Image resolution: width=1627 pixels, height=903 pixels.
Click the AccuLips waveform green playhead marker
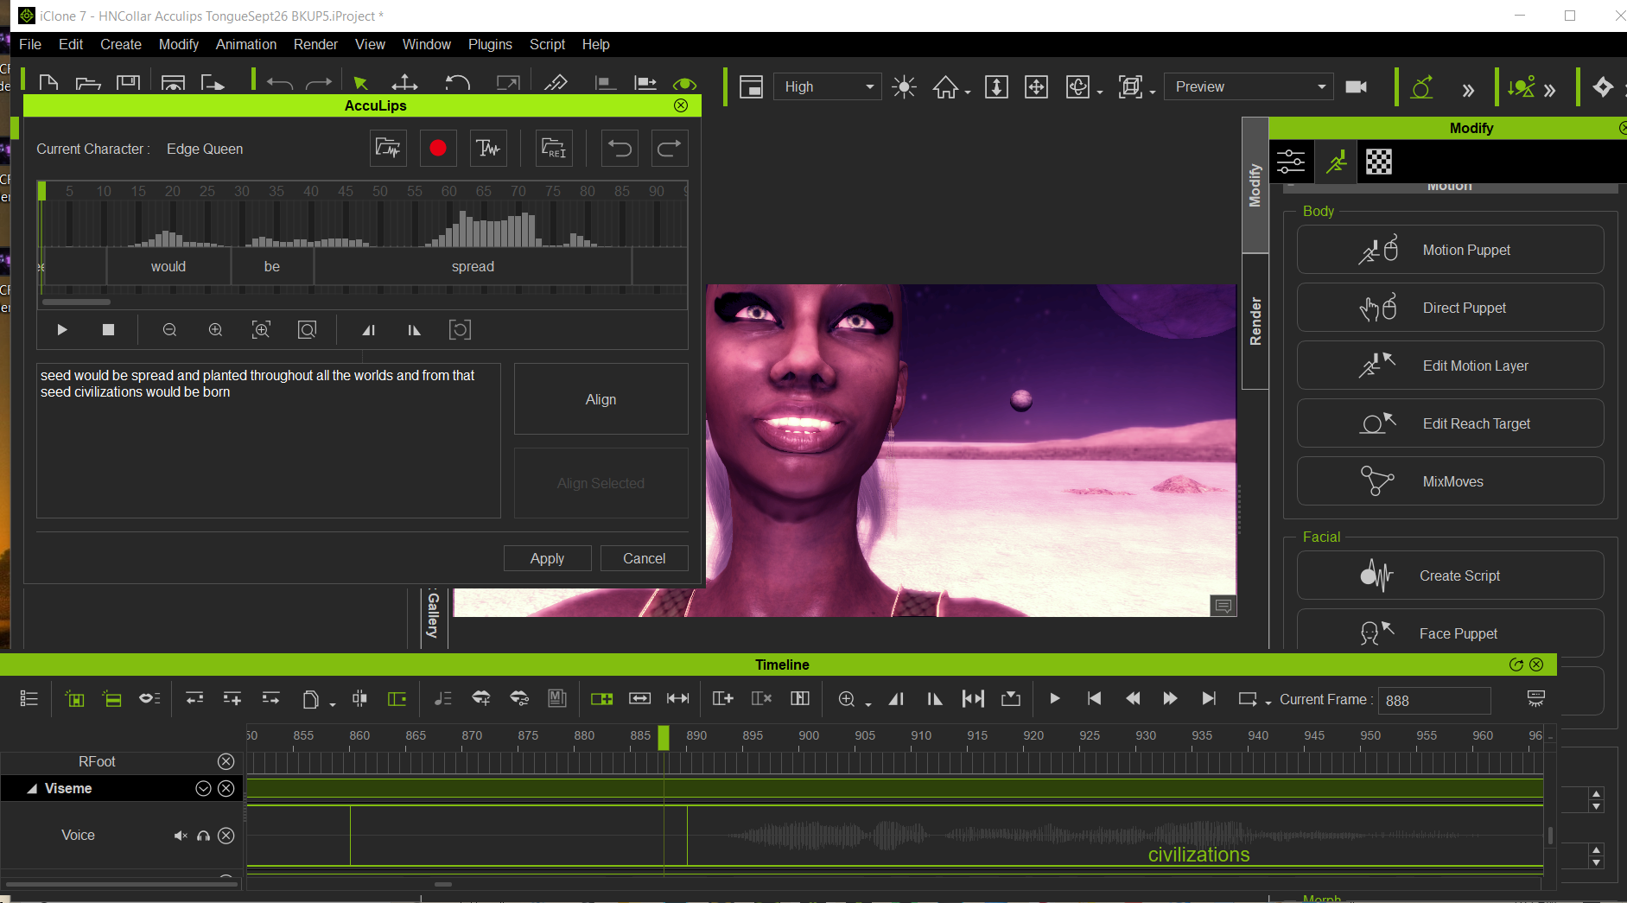point(41,191)
